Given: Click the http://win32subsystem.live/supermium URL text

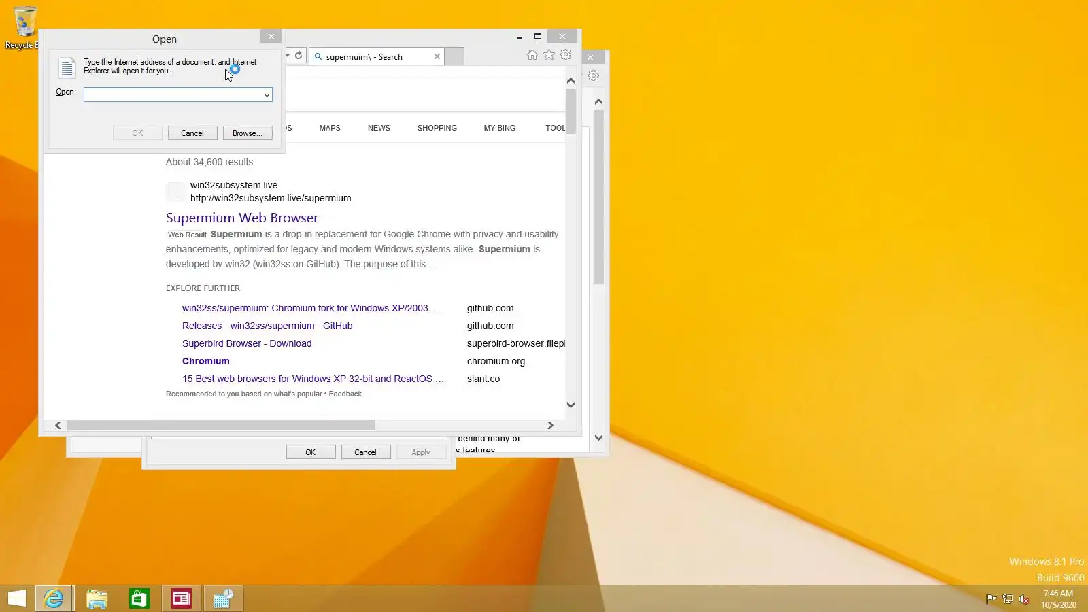Looking at the screenshot, I should (x=271, y=198).
